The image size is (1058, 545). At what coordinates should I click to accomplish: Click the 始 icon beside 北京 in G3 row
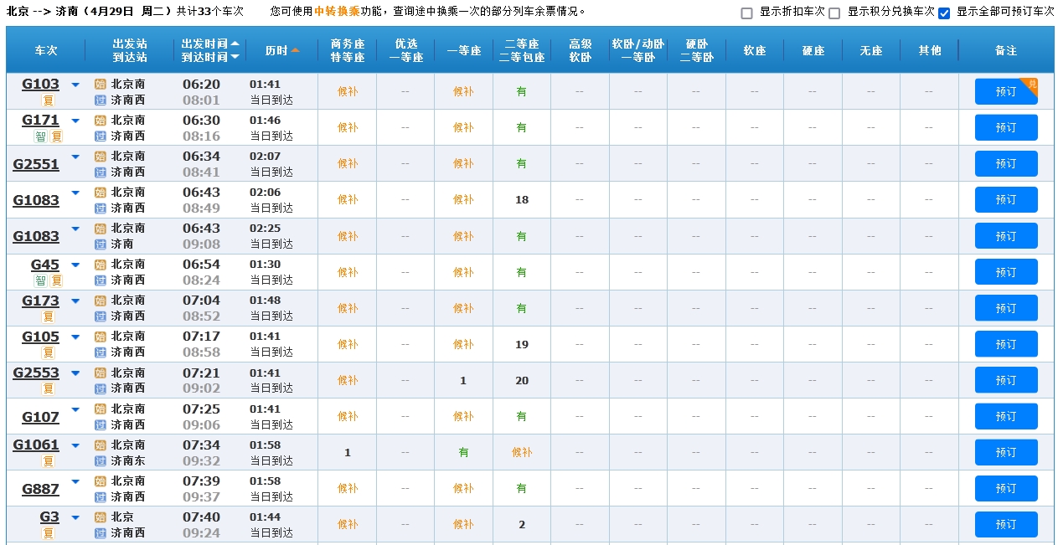click(x=101, y=517)
